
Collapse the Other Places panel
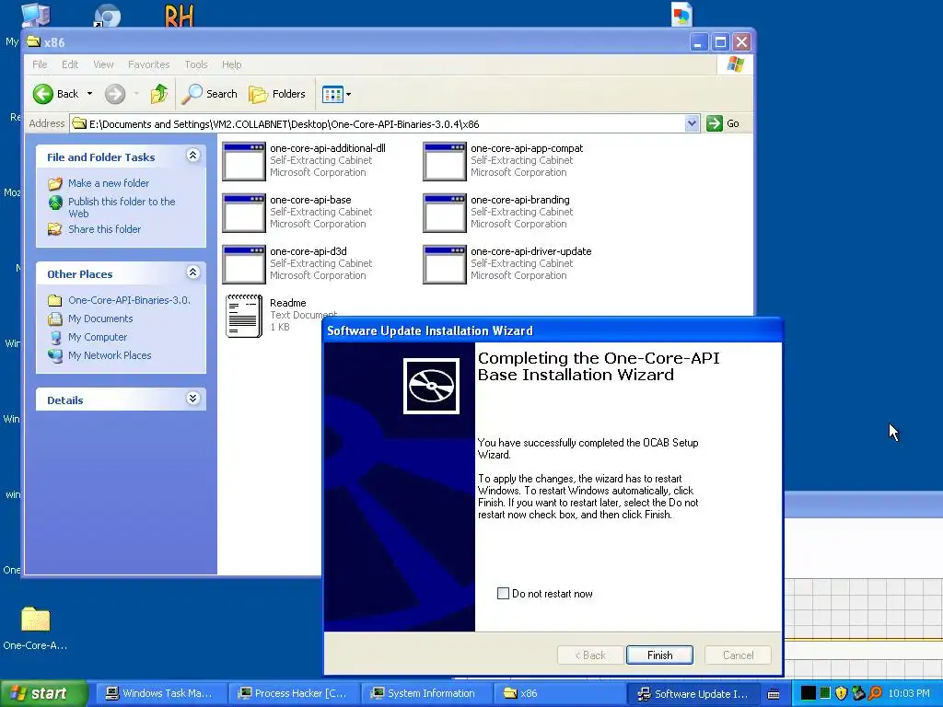click(x=192, y=272)
